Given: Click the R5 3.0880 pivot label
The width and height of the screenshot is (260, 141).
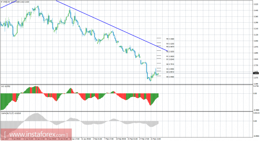Looking at the screenshot, I should pos(170,39).
